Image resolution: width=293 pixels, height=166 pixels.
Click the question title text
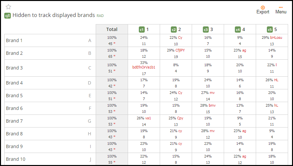(54, 15)
